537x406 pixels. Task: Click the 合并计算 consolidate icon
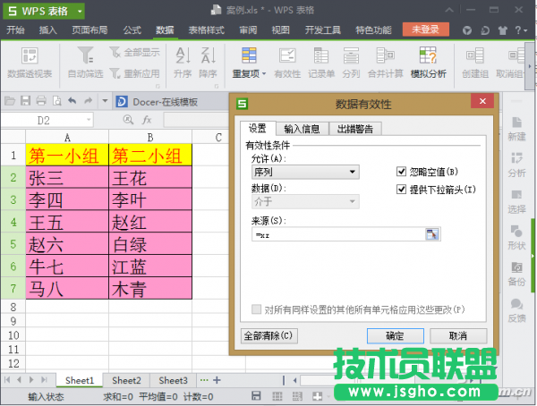(386, 63)
